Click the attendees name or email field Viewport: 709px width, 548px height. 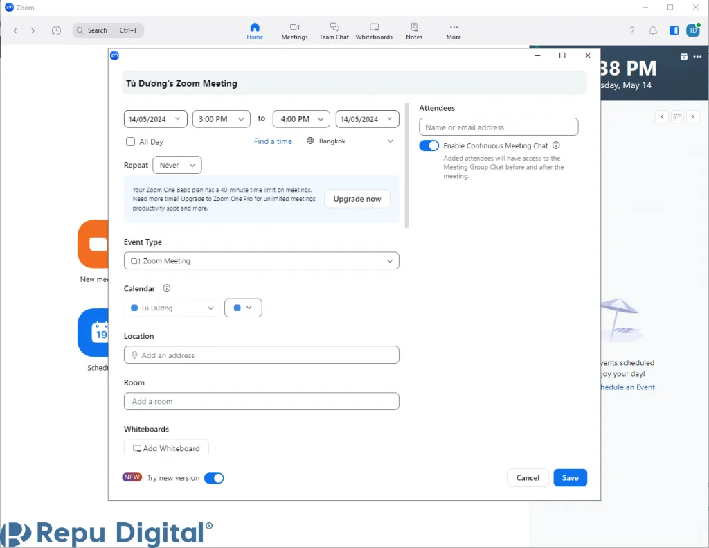point(499,127)
